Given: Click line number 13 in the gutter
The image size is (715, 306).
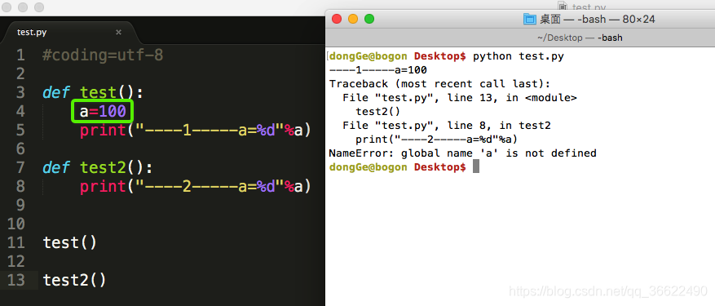Looking at the screenshot, I should [16, 280].
